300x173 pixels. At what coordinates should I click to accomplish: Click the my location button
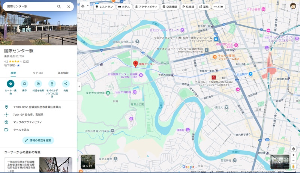[x=293, y=149]
